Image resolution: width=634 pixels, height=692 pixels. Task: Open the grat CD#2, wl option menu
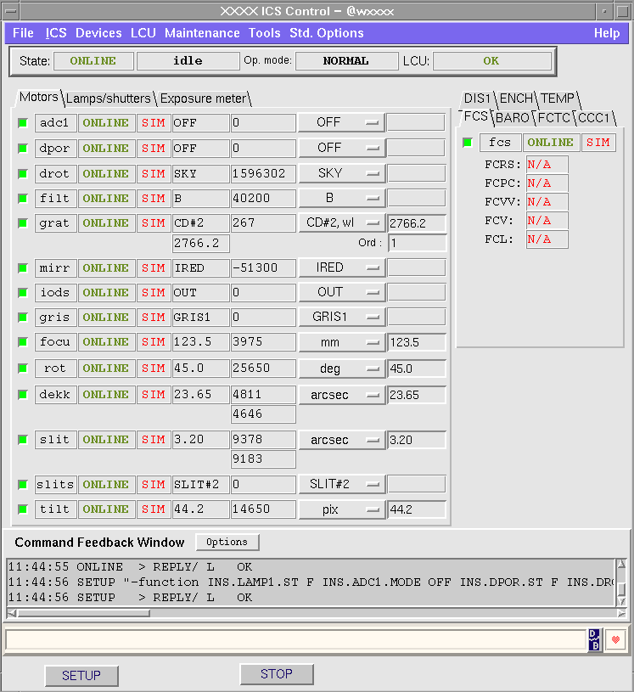pos(341,222)
